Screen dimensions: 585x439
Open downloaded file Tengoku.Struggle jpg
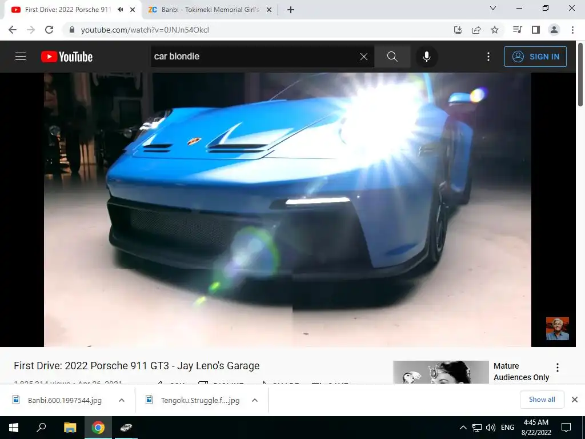[200, 400]
